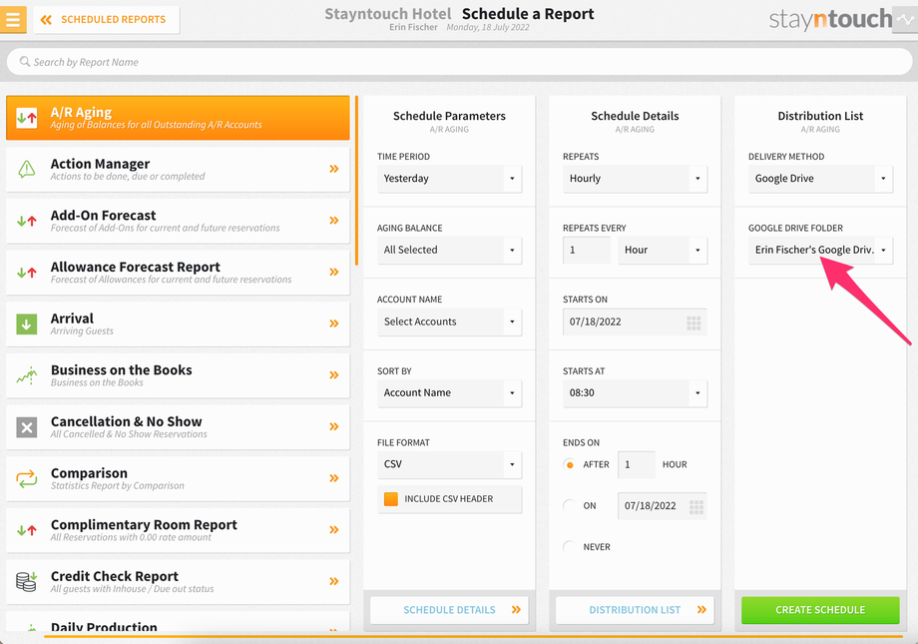Screen dimensions: 918x644
Task: Click chevron arrow on Complimentary Room Report row
Action: pyautogui.click(x=333, y=530)
